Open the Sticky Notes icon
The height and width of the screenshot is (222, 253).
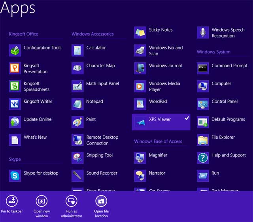pos(140,32)
